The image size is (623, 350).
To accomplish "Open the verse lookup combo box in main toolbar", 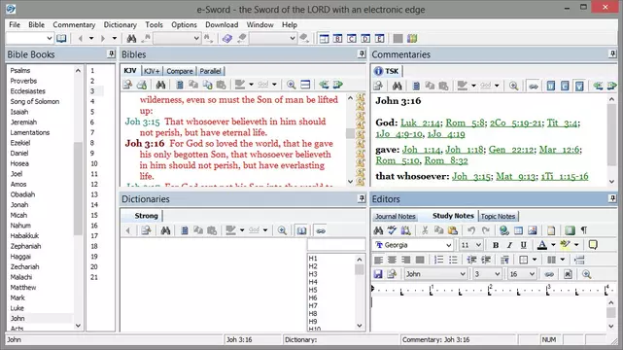I will [30, 39].
